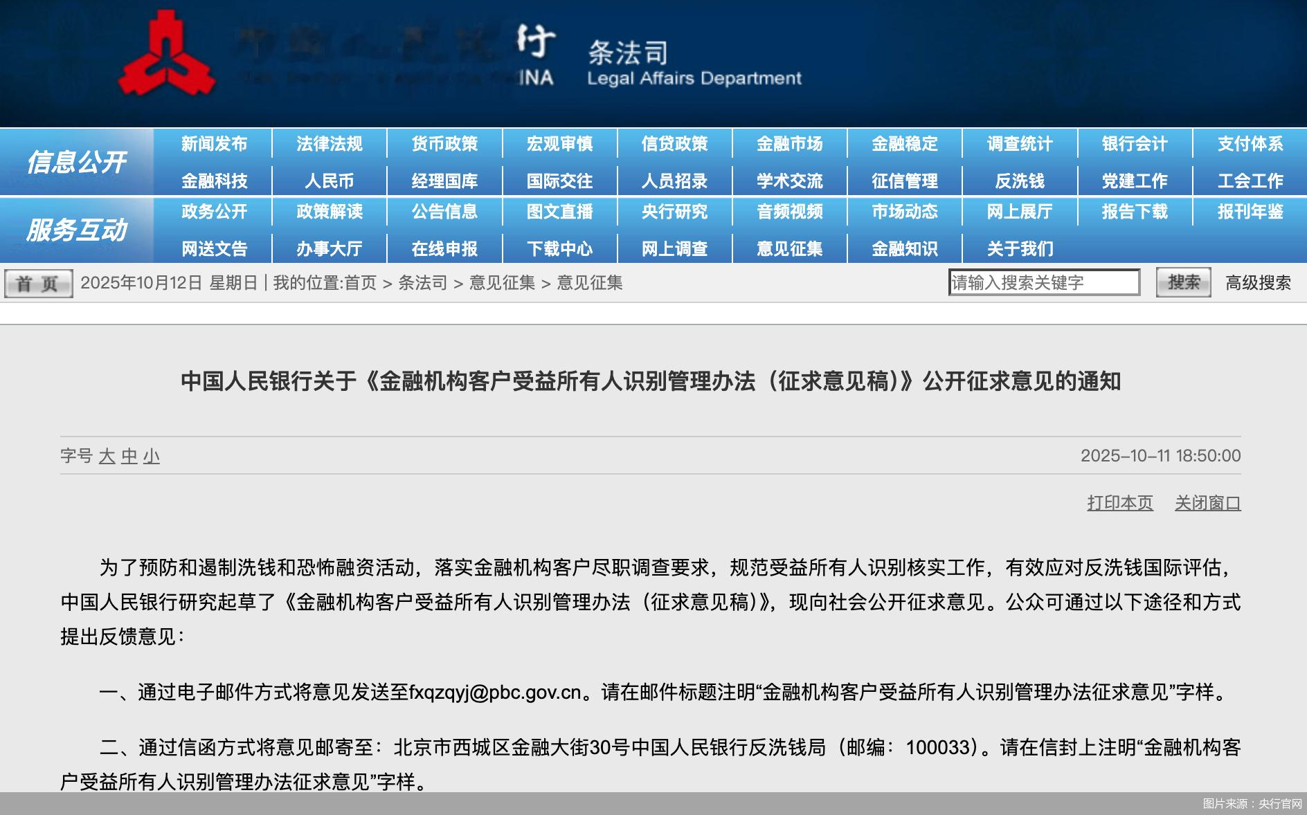Viewport: 1307px width, 815px height.
Task: Select 反洗钱 in navigation
Action: click(x=1020, y=181)
